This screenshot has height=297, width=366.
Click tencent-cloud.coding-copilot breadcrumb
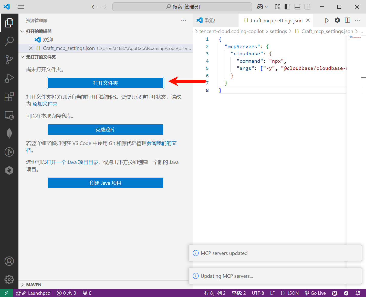pos(231,31)
